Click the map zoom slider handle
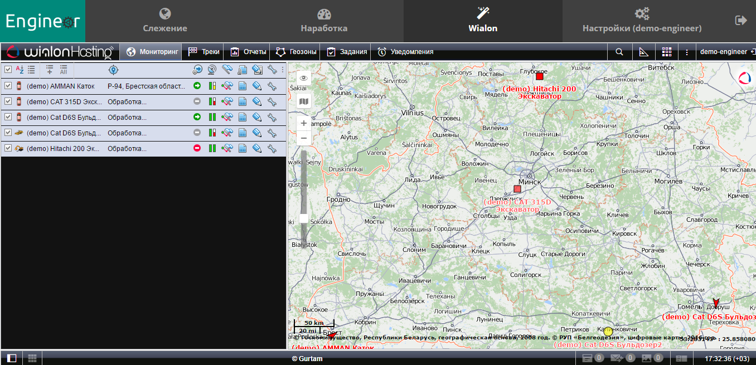 pos(304,218)
